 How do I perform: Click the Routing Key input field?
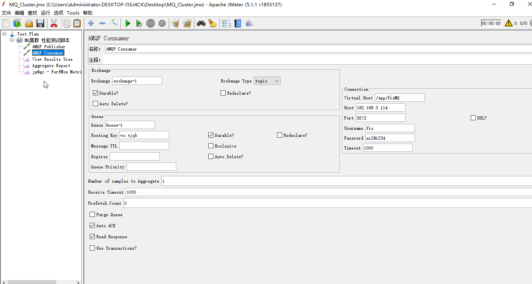(144, 135)
